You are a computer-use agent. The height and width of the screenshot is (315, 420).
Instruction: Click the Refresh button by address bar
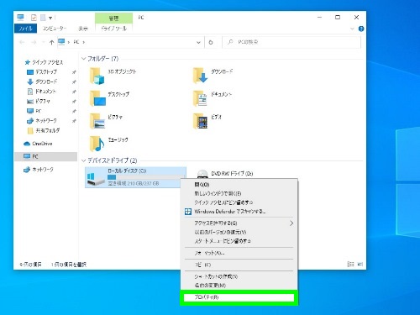[x=211, y=42]
